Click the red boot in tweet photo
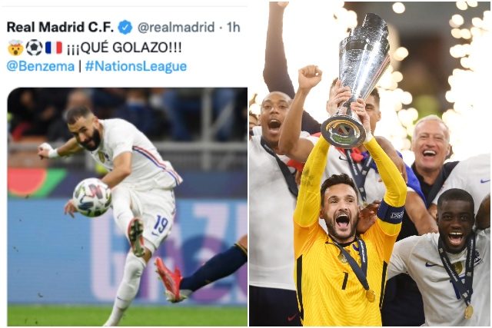The height and width of the screenshot is (328, 492). click(169, 279)
